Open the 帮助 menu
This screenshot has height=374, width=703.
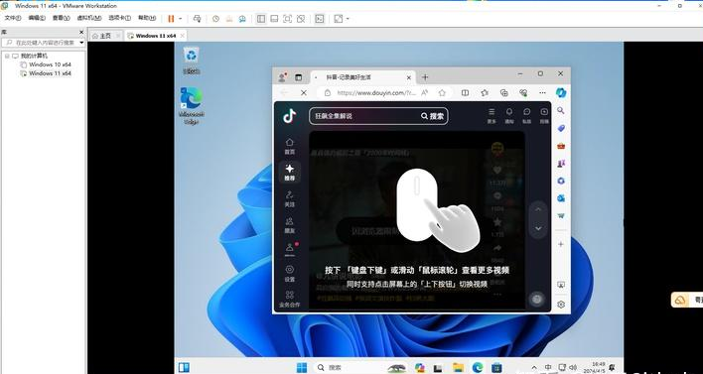[x=147, y=19]
